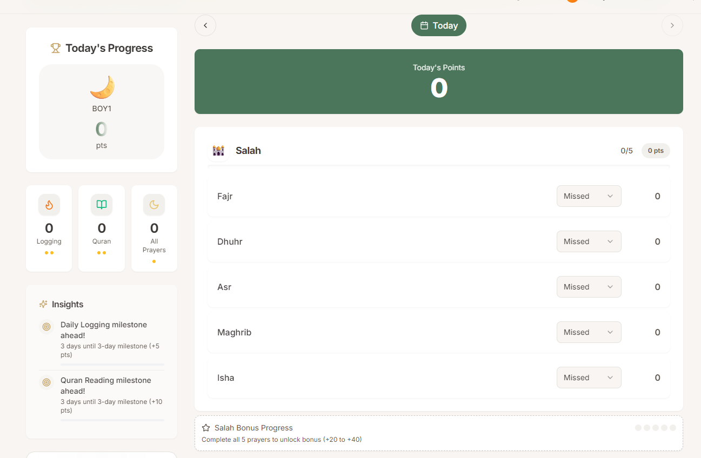Open the Asr prayer status dropdown

pyautogui.click(x=589, y=287)
